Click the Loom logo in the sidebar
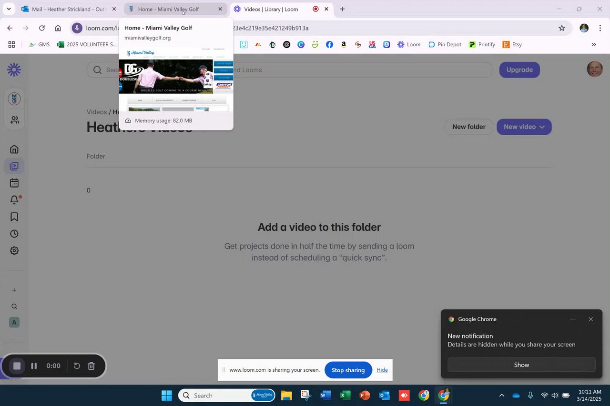610x406 pixels. 14,70
